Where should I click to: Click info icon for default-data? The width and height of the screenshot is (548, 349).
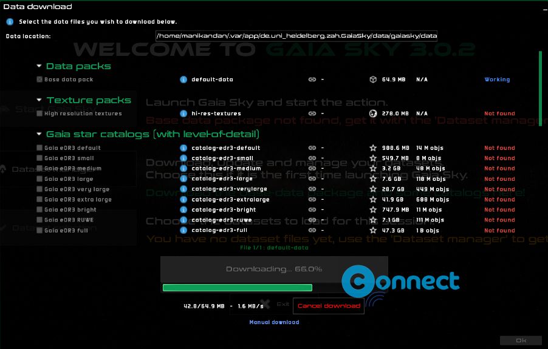click(183, 80)
